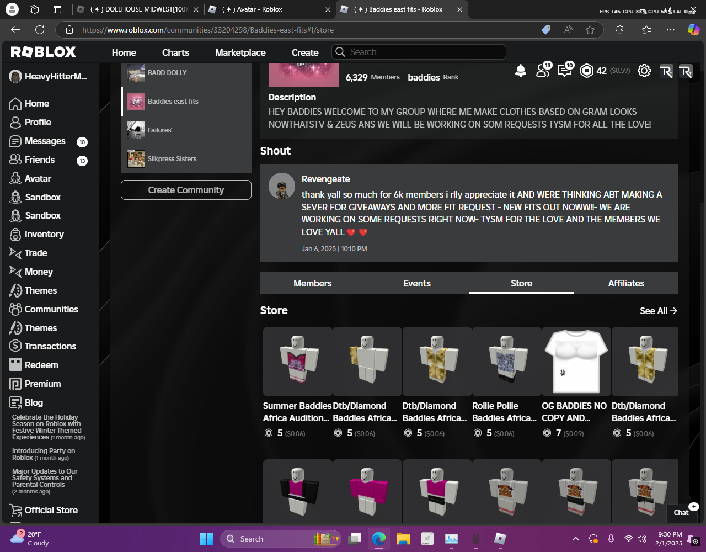Open Charts in top navigation
Viewport: 706px width, 552px height.
pos(175,52)
